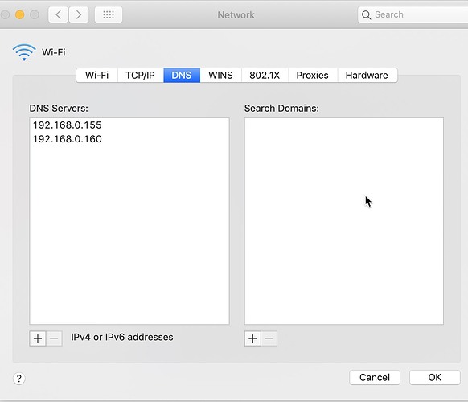Go to the Proxies tab
This screenshot has height=402, width=468.
click(x=313, y=76)
